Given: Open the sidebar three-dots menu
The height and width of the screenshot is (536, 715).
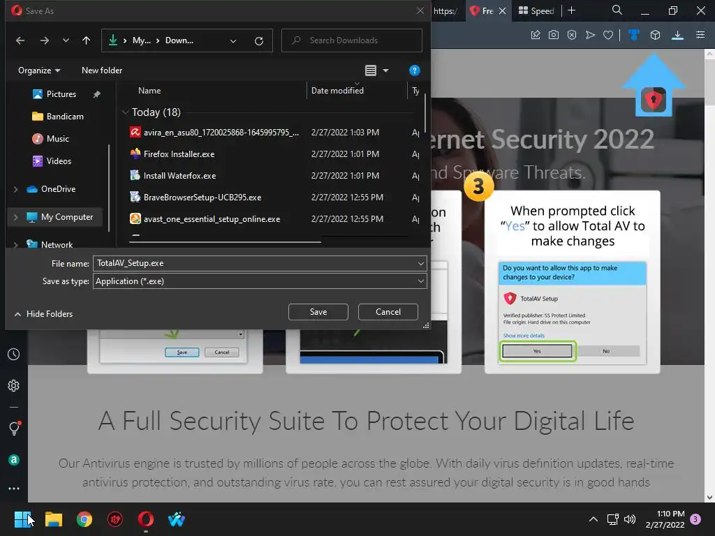Looking at the screenshot, I should [14, 489].
